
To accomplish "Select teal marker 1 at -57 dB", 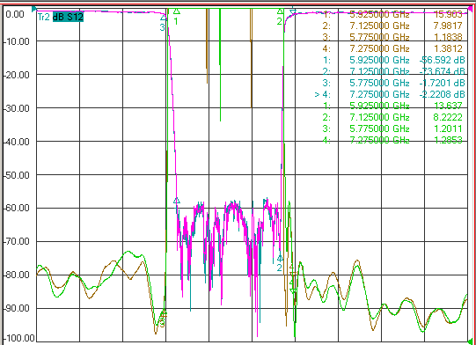I will (177, 201).
